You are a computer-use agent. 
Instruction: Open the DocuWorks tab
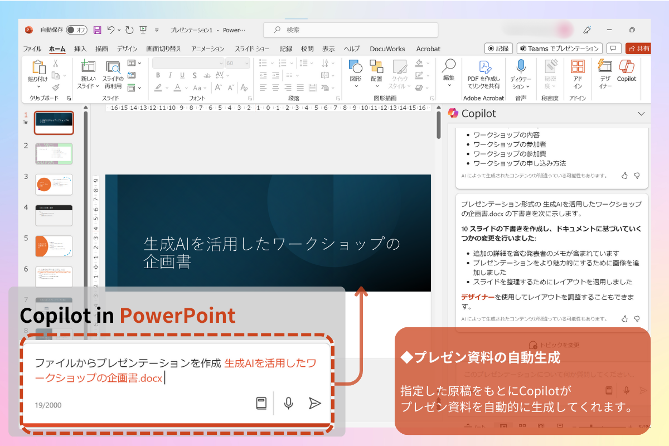387,49
